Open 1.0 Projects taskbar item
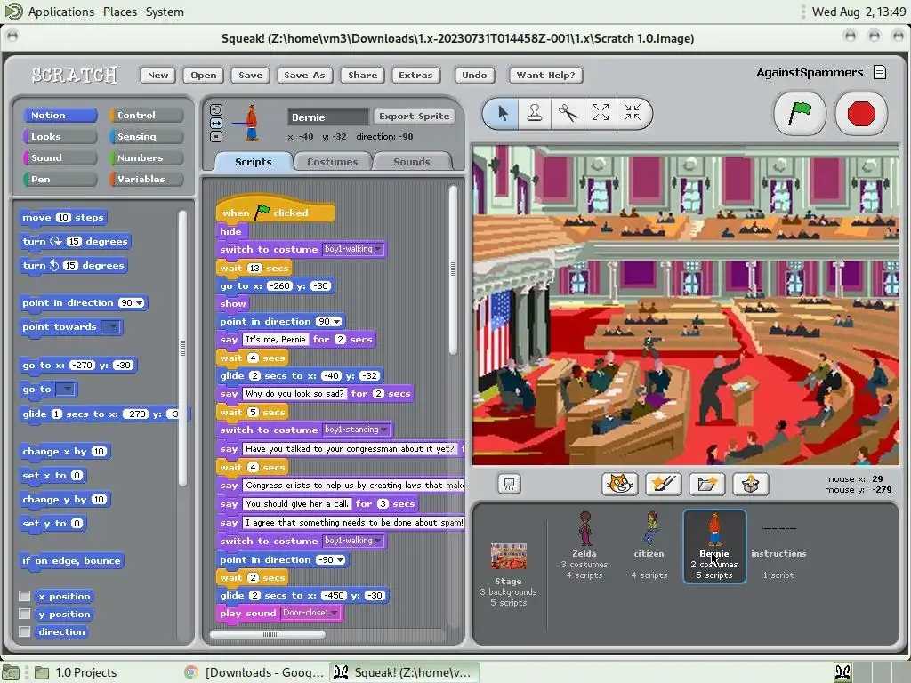 pyautogui.click(x=77, y=672)
